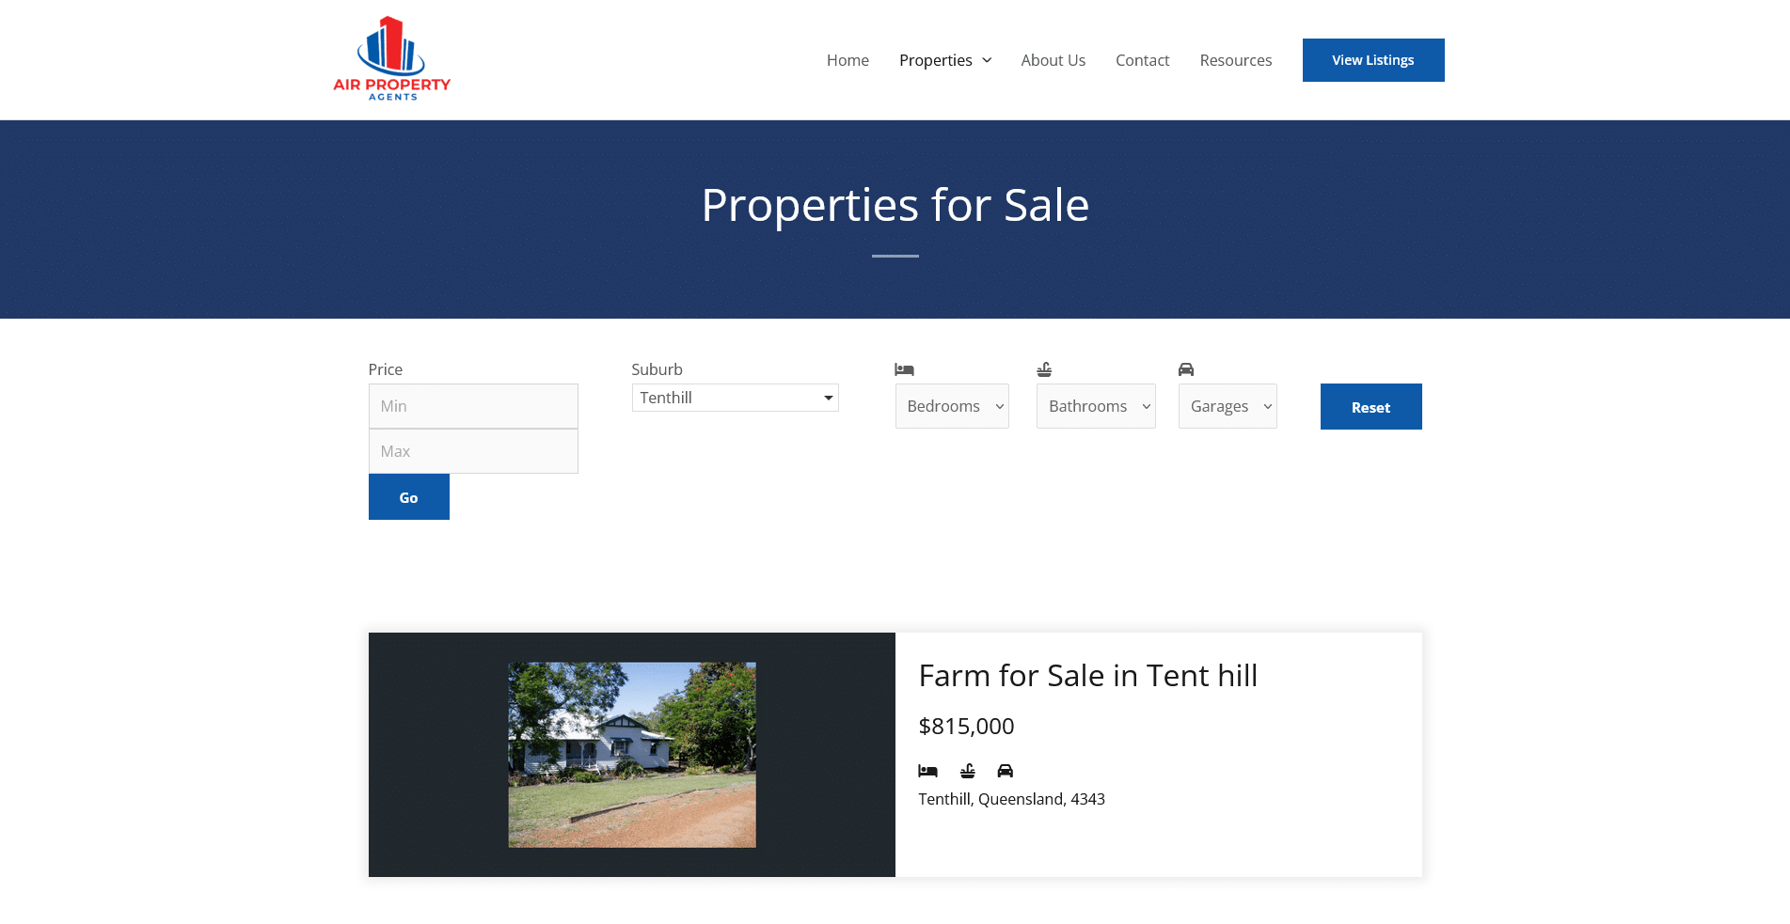Screen dimensions: 1790x924
Task: Go to the Home page
Action: 847,60
